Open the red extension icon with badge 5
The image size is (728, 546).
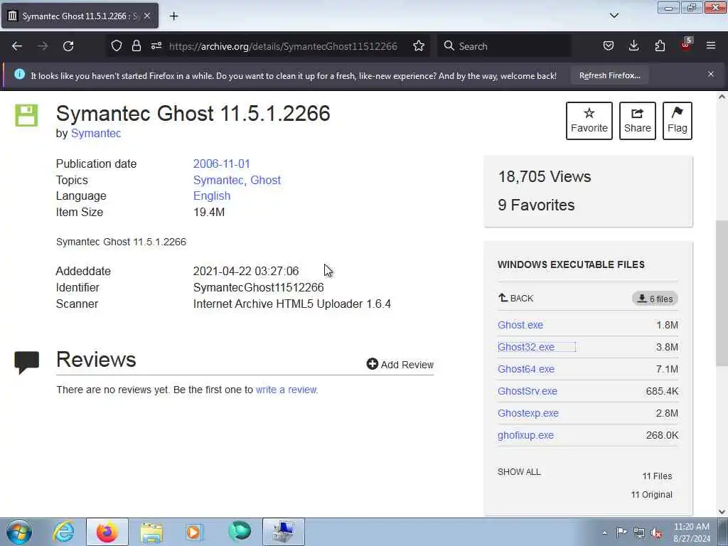686,45
